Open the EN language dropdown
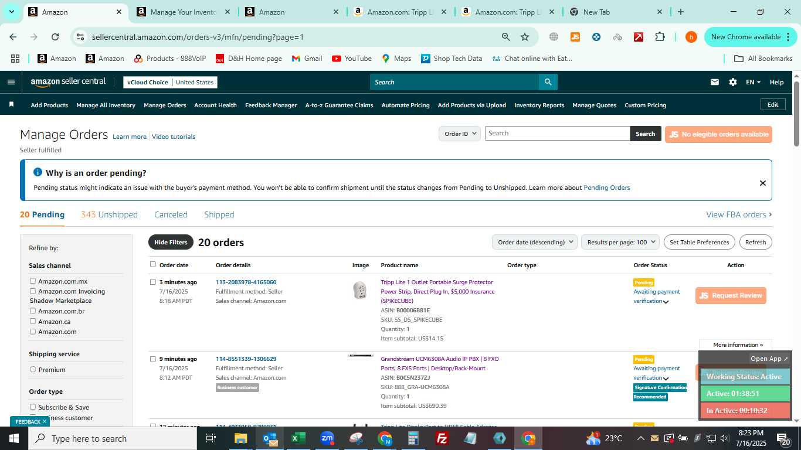Image resolution: width=801 pixels, height=450 pixels. 753,82
